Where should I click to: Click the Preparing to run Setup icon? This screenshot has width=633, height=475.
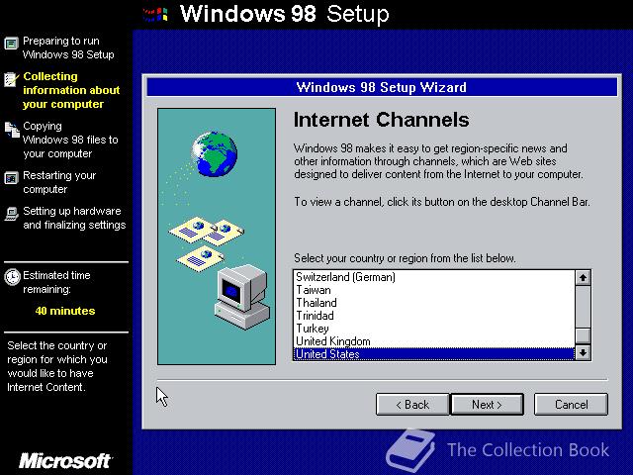point(11,44)
